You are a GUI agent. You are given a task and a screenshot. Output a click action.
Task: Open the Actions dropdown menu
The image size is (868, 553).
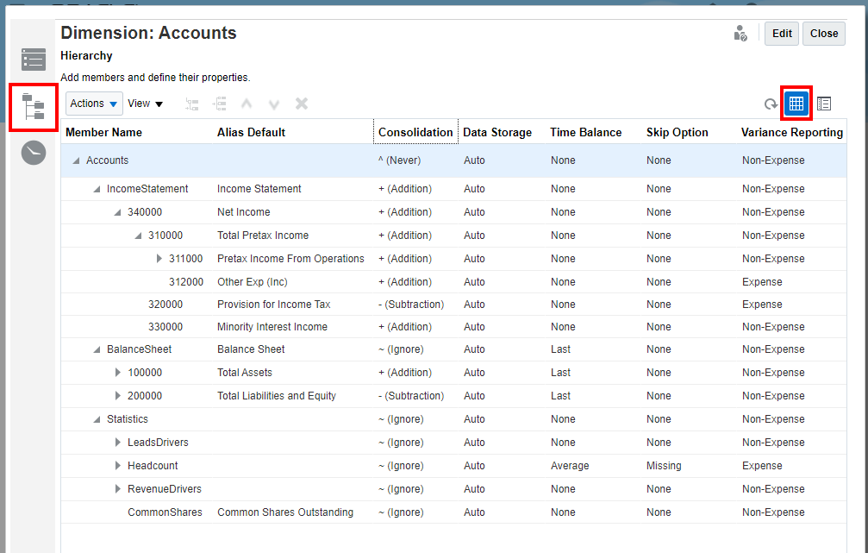pos(94,104)
